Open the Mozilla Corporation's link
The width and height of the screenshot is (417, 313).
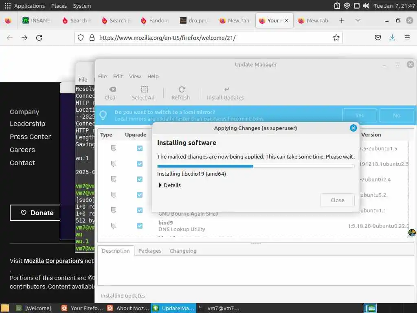pos(53,261)
